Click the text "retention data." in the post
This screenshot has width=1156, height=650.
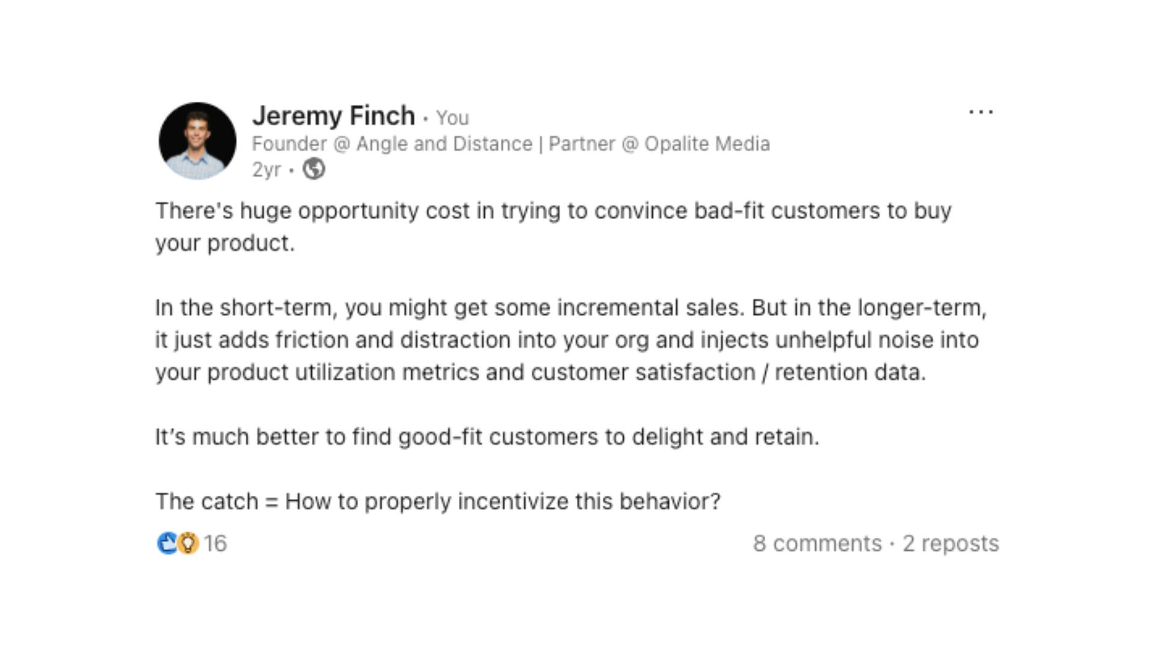tap(850, 373)
